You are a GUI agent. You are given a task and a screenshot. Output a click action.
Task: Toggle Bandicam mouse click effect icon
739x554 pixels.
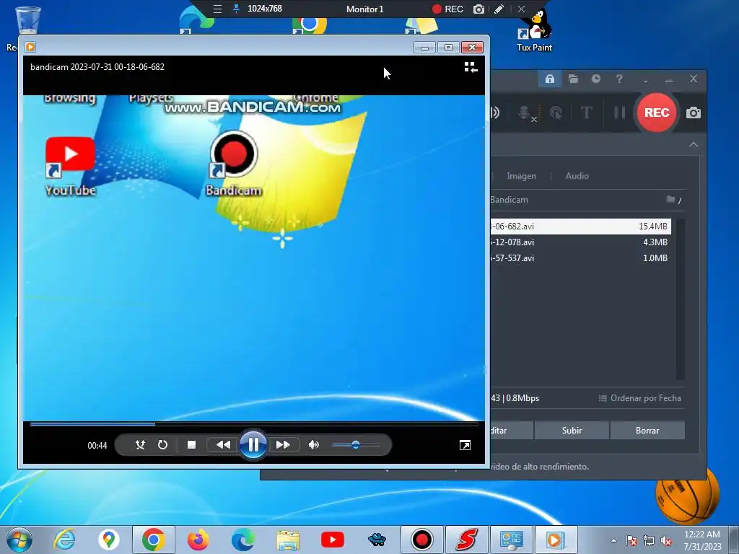tap(556, 113)
